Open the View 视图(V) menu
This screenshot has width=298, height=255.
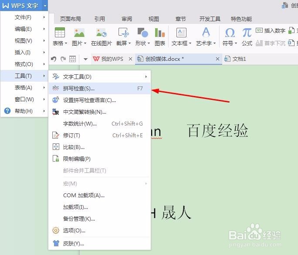(x=24, y=41)
